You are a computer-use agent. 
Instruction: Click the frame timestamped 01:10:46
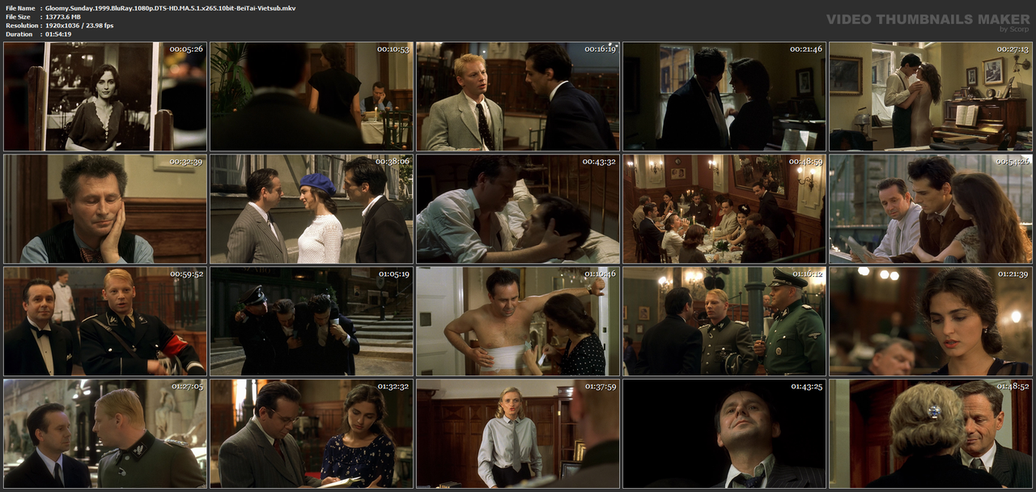coord(518,321)
